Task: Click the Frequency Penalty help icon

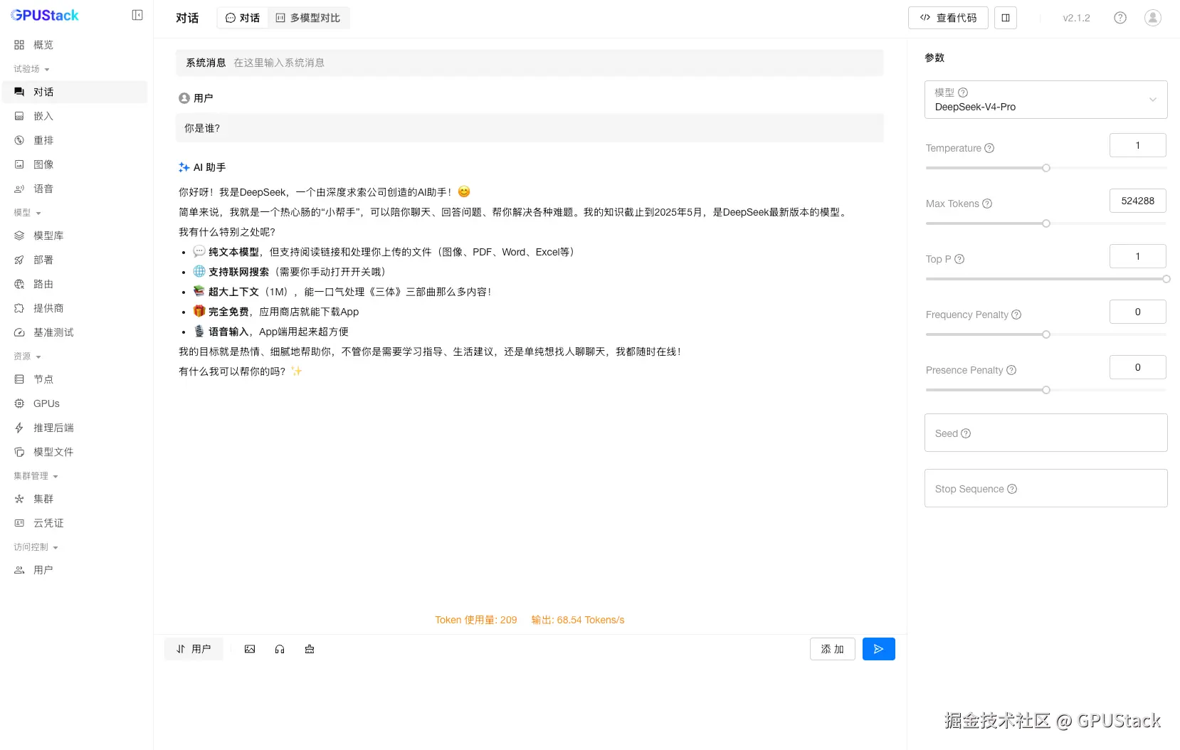Action: coord(1016,315)
